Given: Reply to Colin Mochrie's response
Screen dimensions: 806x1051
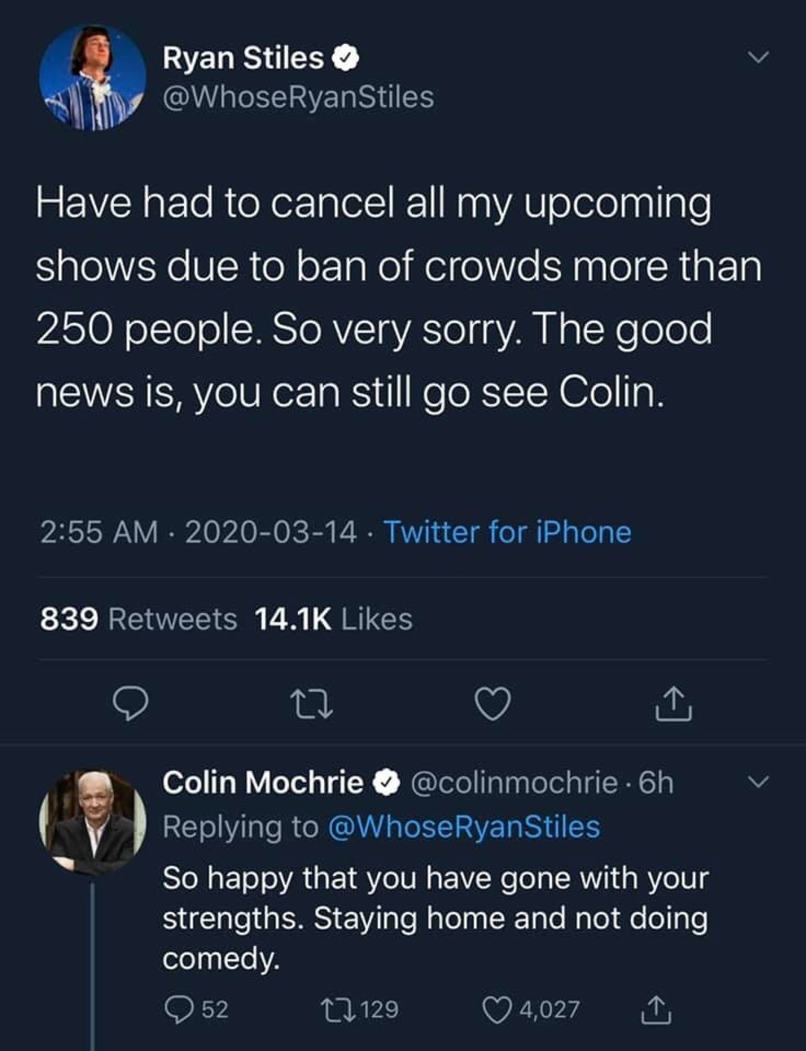Looking at the screenshot, I should tap(179, 1009).
